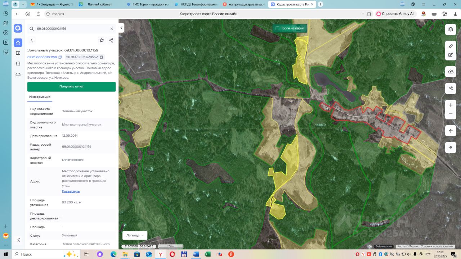
Task: Click the date value "12.09.2014"
Action: (70, 136)
